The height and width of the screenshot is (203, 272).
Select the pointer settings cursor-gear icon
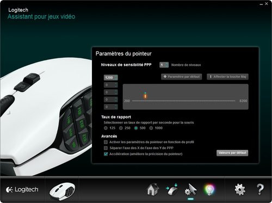click(191, 189)
